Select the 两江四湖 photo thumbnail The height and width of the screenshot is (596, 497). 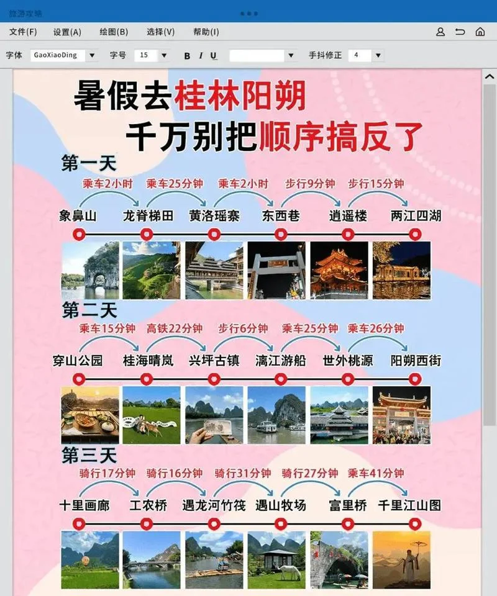[x=401, y=270]
